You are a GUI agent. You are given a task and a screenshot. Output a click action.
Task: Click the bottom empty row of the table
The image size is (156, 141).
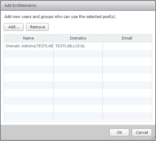pyautogui.click(x=78, y=116)
